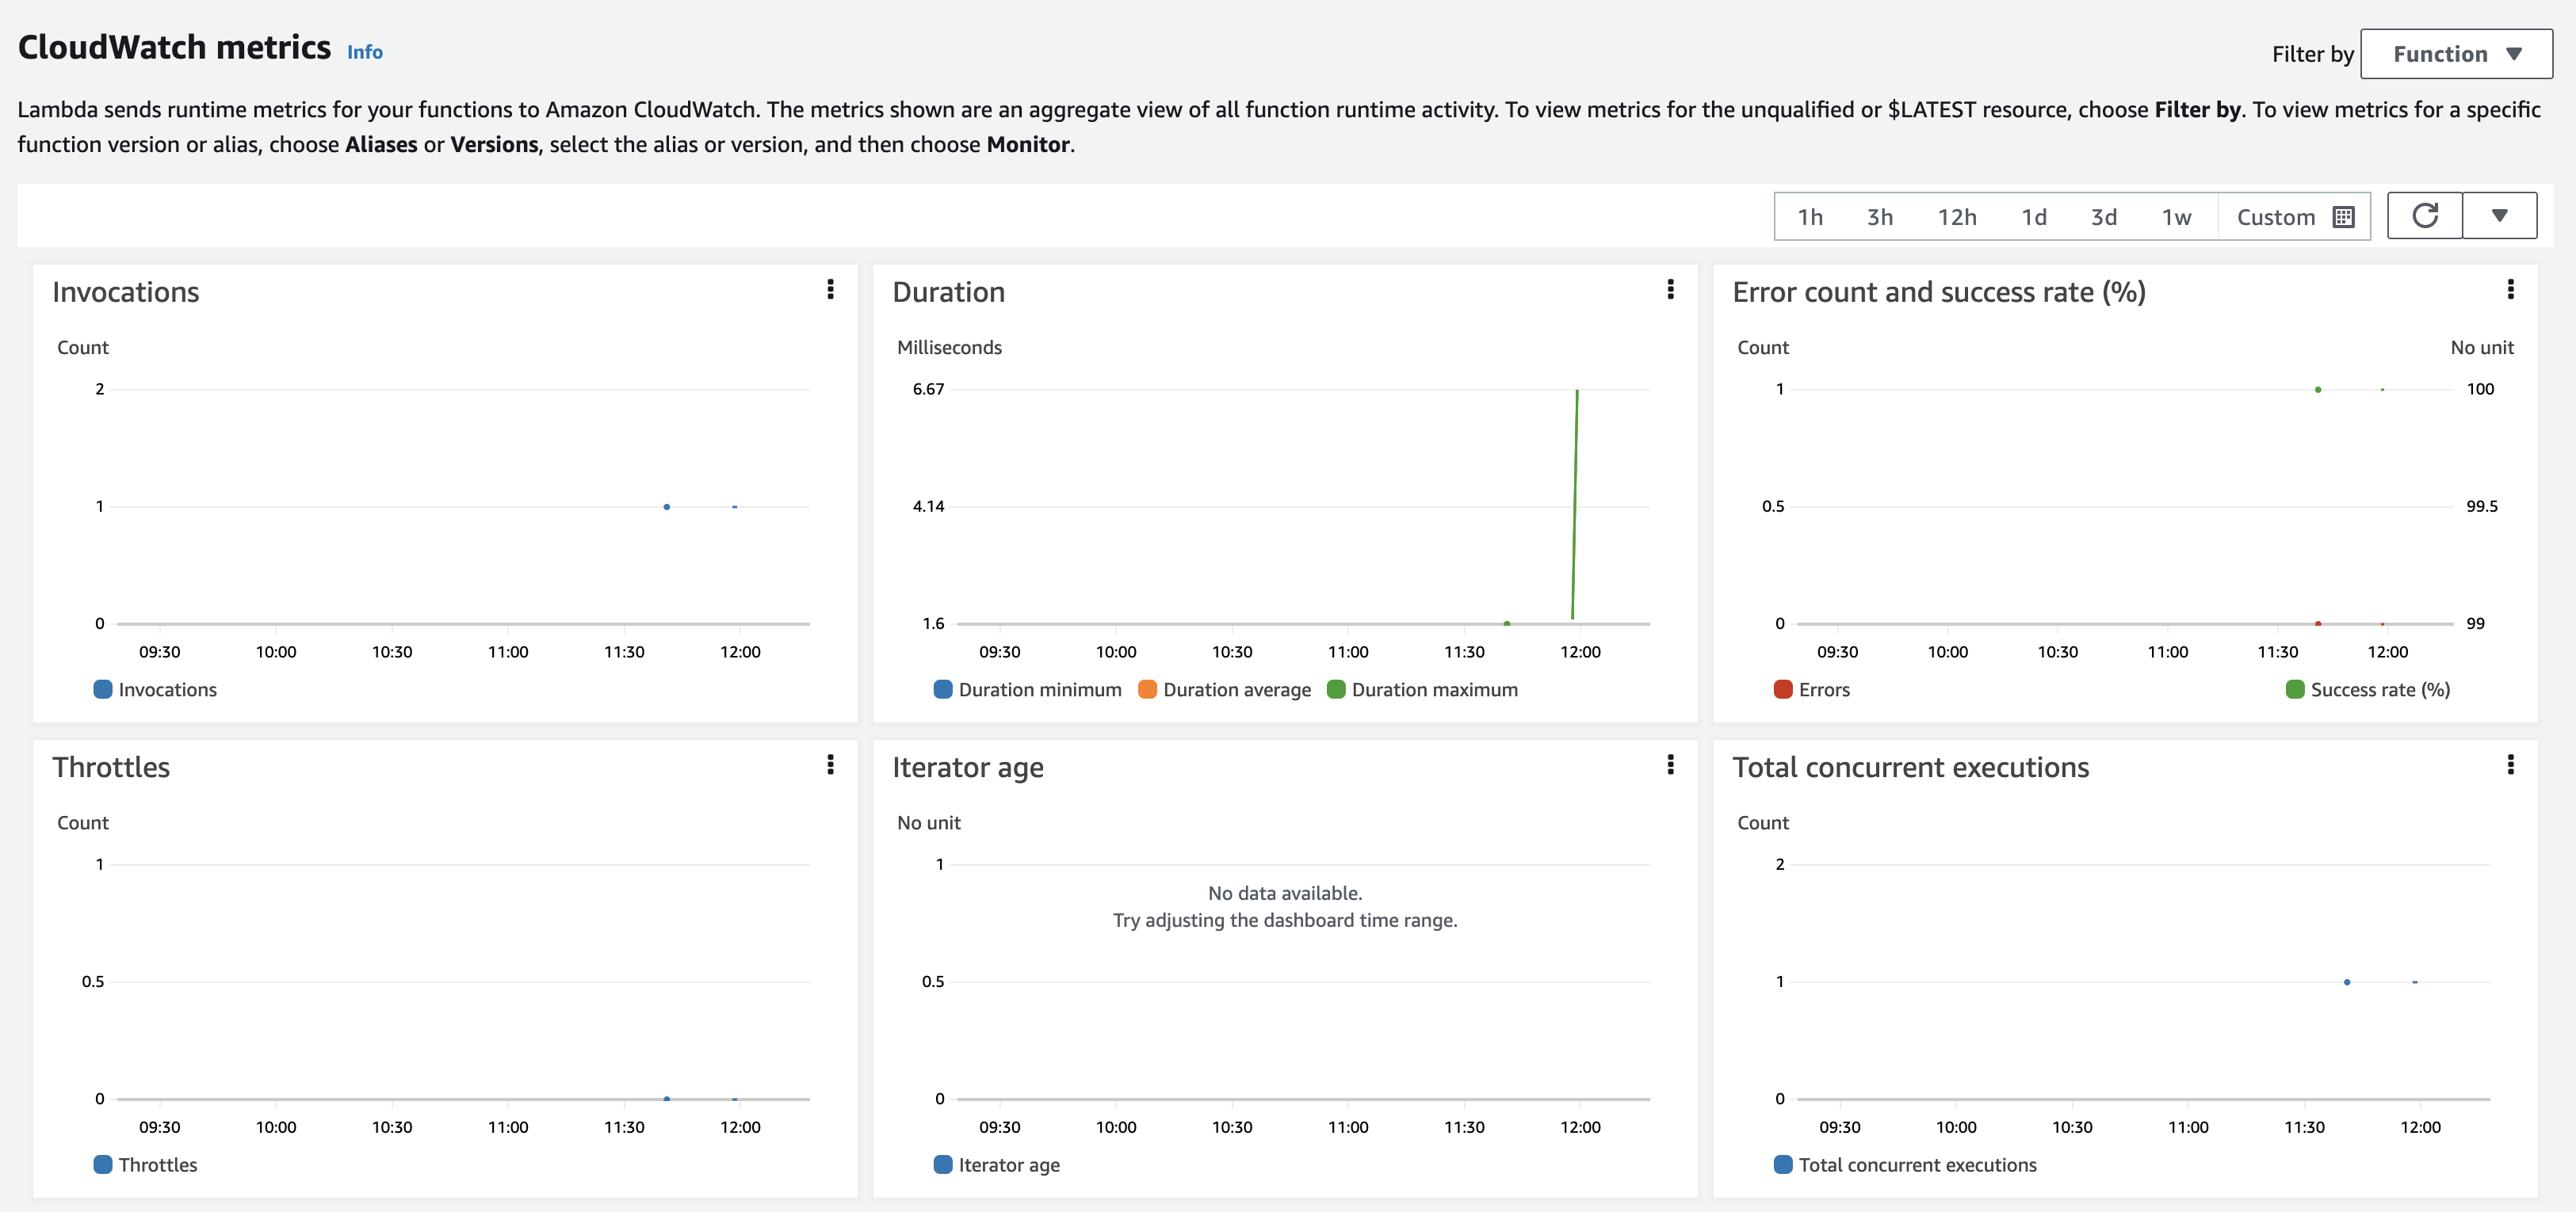Click the Invocations data point on chart

[x=667, y=506]
